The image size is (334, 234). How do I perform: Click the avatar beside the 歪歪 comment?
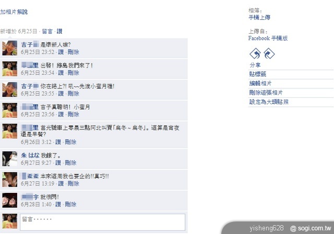pyautogui.click(x=9, y=179)
